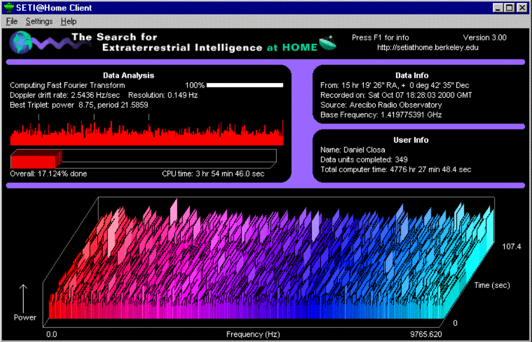Click the 'Data Analysis' heading

coord(128,76)
